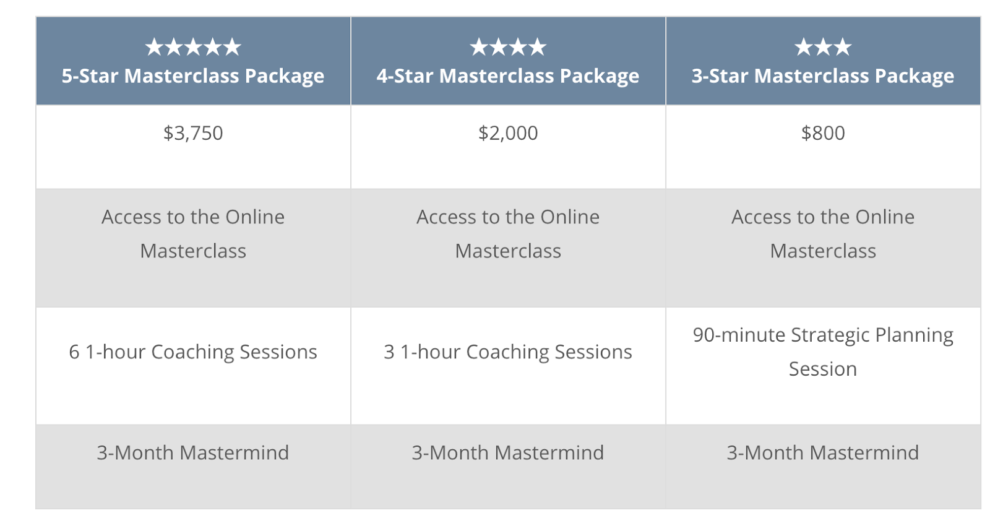This screenshot has height=513, width=990.
Task: Select the 5-Star Masterclass Package heading
Action: point(193,76)
